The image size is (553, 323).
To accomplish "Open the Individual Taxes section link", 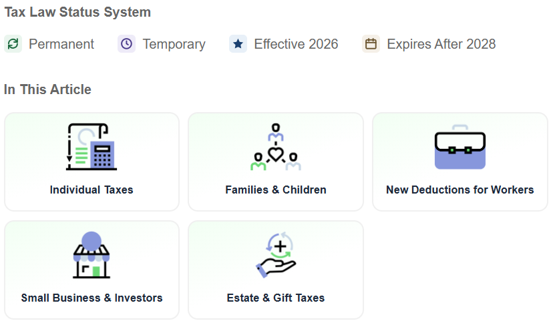I will pos(91,190).
